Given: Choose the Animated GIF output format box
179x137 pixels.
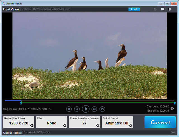Looking at the screenshot, I should [117, 122].
